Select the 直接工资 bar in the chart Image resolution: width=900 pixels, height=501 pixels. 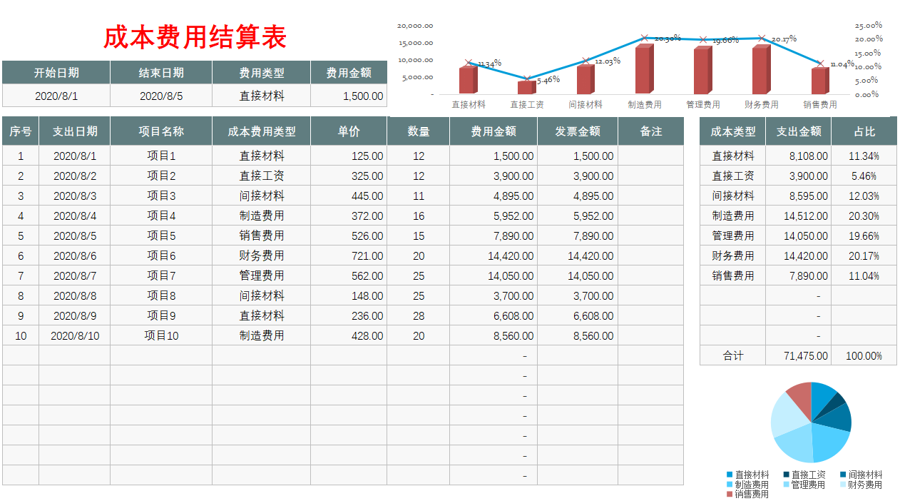click(527, 88)
